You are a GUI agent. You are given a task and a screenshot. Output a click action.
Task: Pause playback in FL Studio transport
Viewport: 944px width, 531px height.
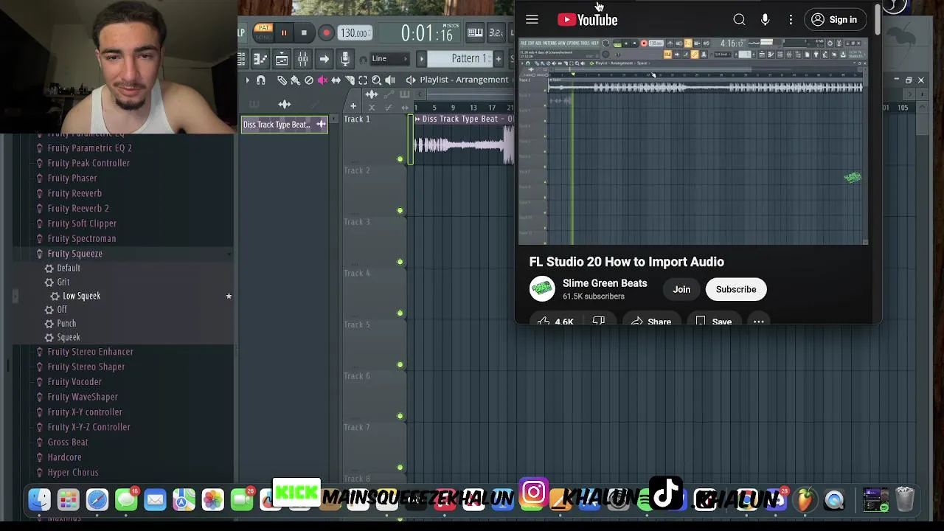click(283, 33)
